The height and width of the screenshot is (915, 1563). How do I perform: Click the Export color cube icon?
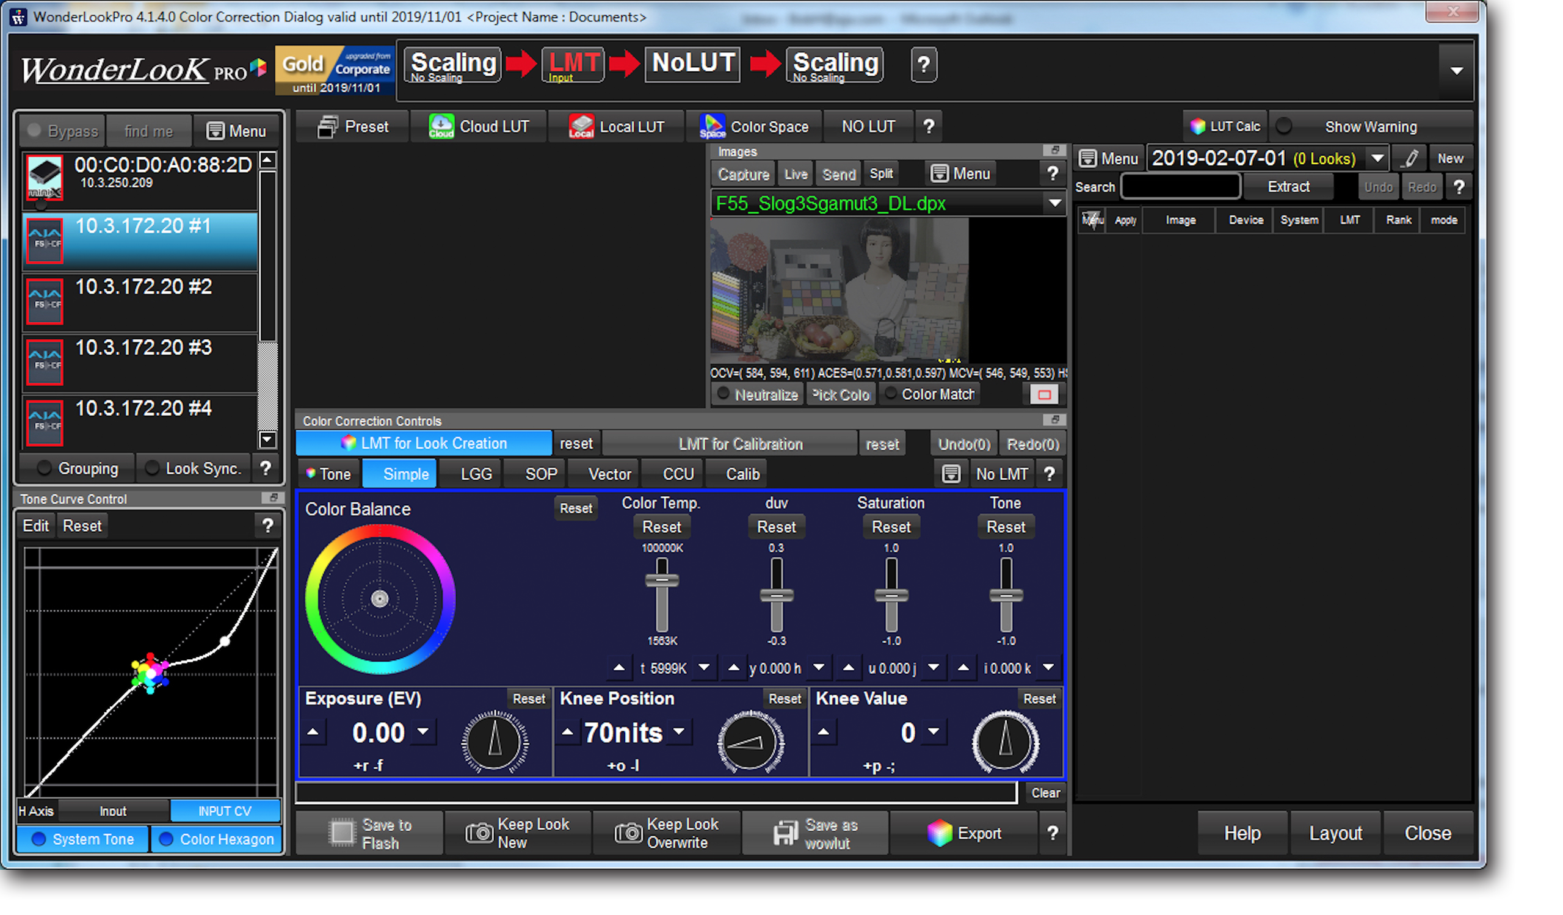939,833
